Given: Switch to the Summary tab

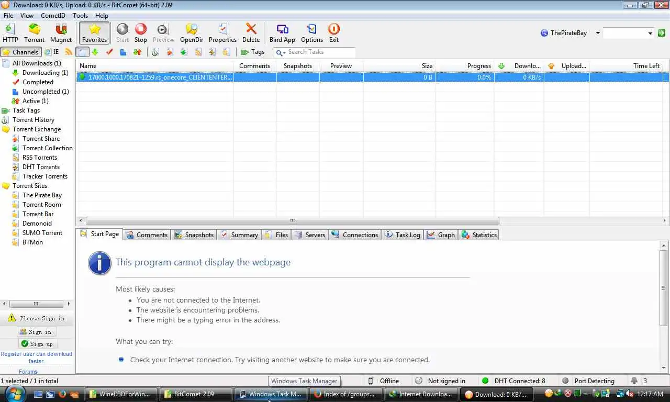Looking at the screenshot, I should click(x=239, y=235).
